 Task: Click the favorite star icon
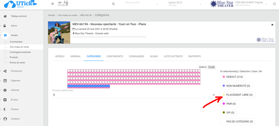[274, 4]
